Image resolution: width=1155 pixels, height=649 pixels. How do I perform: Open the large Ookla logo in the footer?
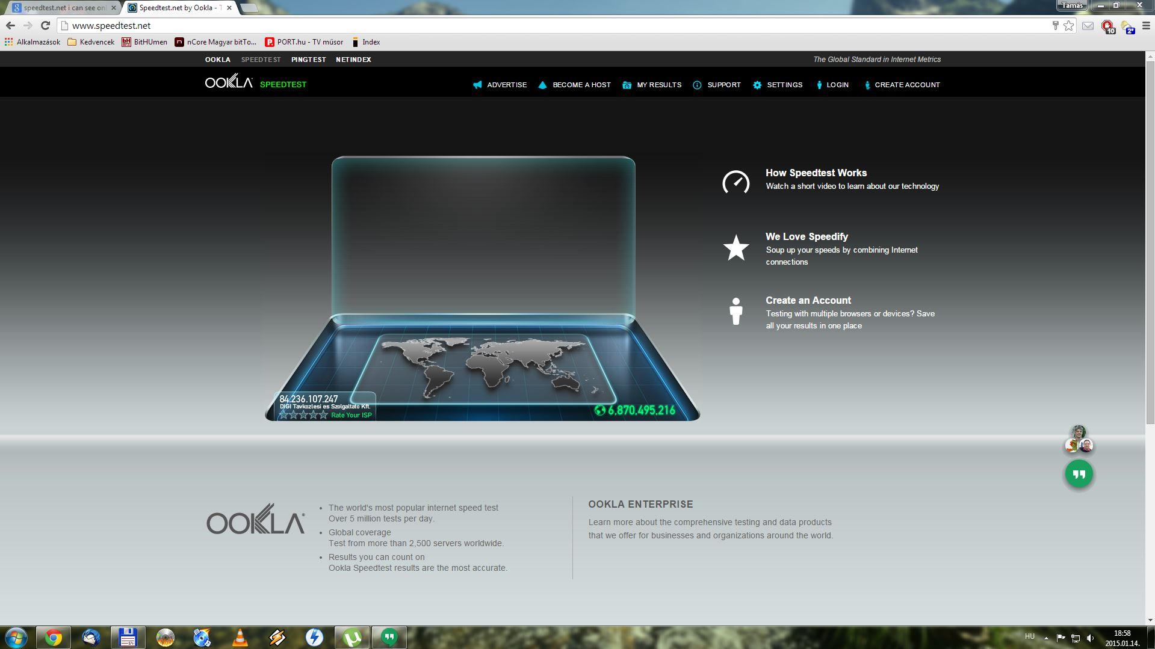[256, 519]
